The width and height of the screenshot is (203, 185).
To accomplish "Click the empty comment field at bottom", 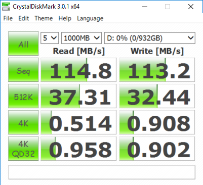I will pyautogui.click(x=102, y=172).
